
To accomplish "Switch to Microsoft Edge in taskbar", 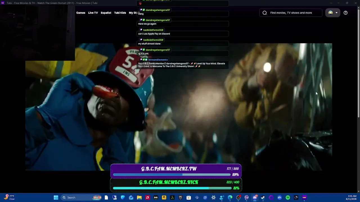I will point(230,198).
